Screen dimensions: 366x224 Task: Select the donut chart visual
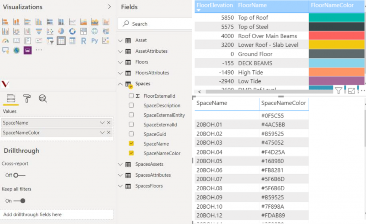(x=72, y=31)
